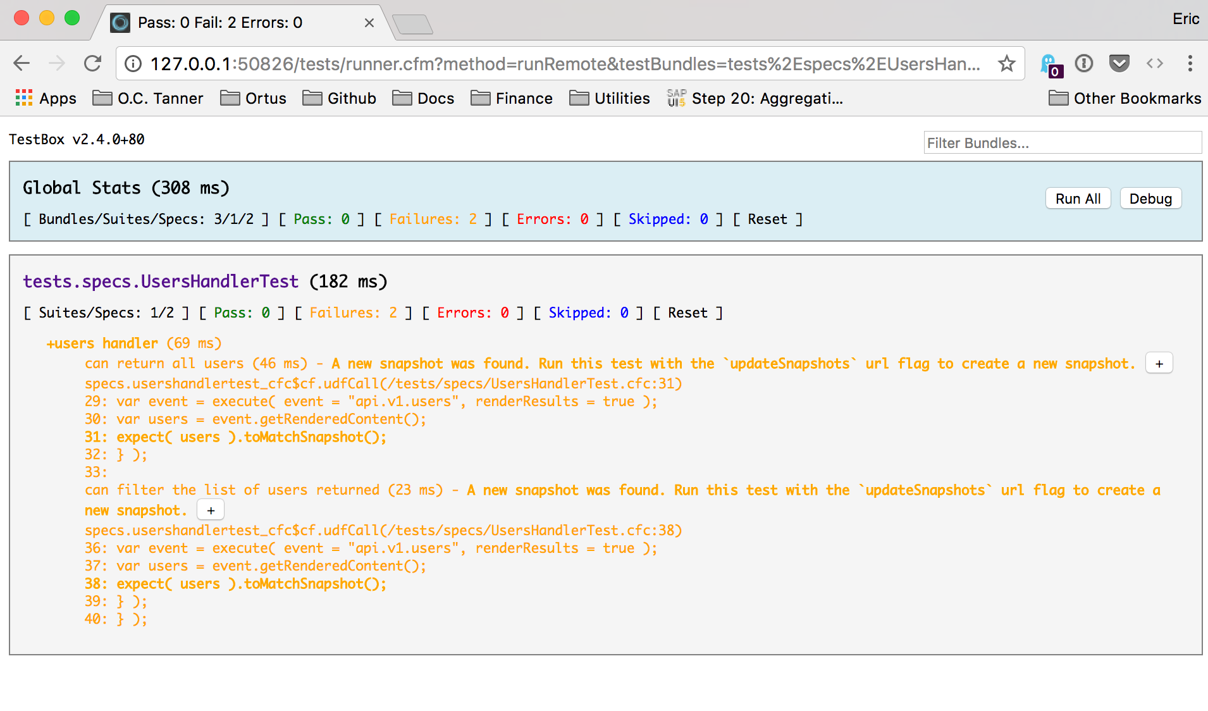Expand details for 'can return all users' spec
This screenshot has width=1208, height=711.
point(1159,364)
